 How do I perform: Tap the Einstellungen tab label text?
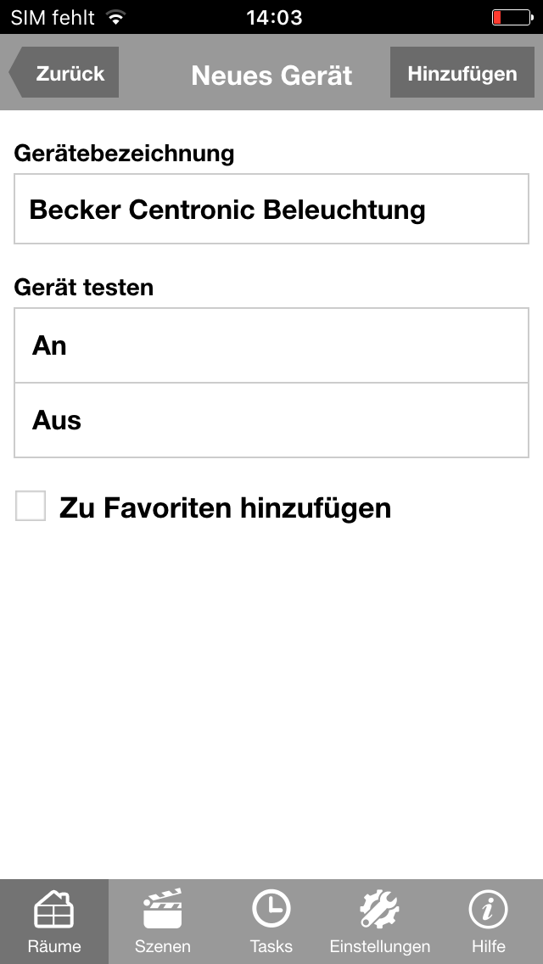tap(379, 946)
